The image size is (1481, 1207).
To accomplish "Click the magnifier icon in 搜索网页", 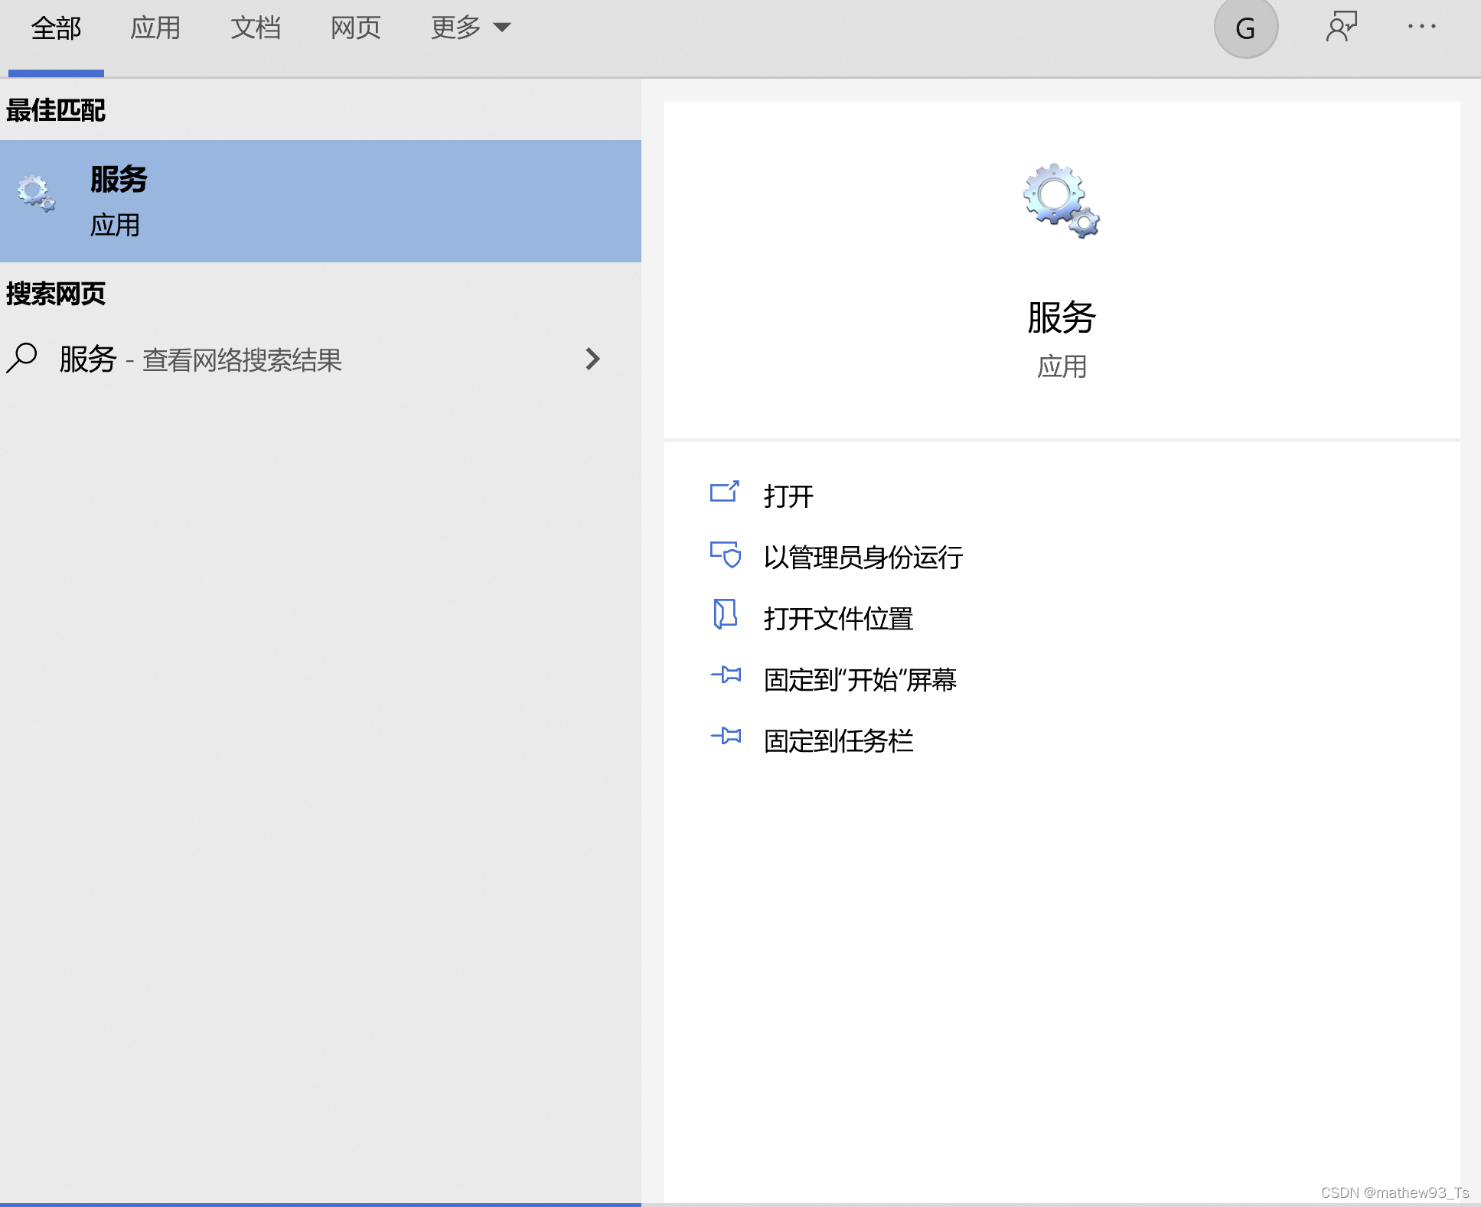I will pyautogui.click(x=22, y=358).
